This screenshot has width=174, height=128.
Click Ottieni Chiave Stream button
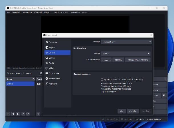click(138, 60)
